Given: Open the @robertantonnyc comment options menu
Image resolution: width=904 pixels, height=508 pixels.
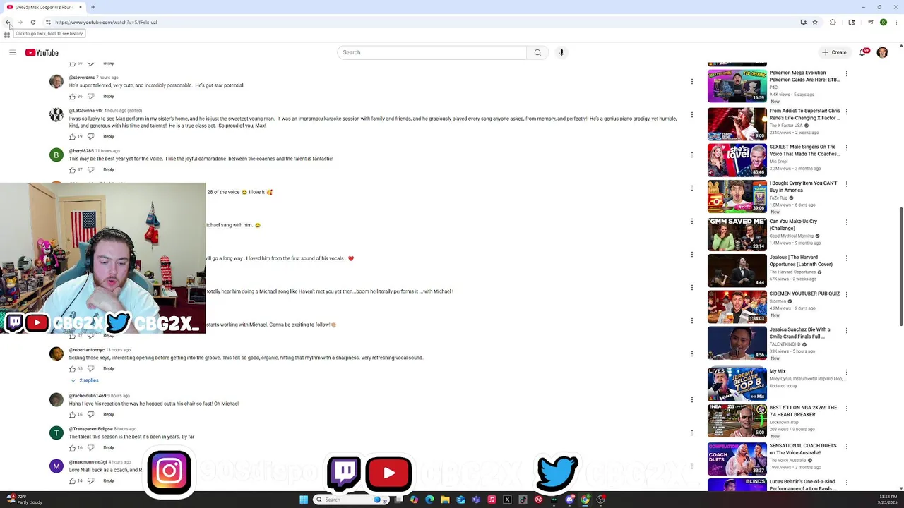Looking at the screenshot, I should click(x=691, y=353).
